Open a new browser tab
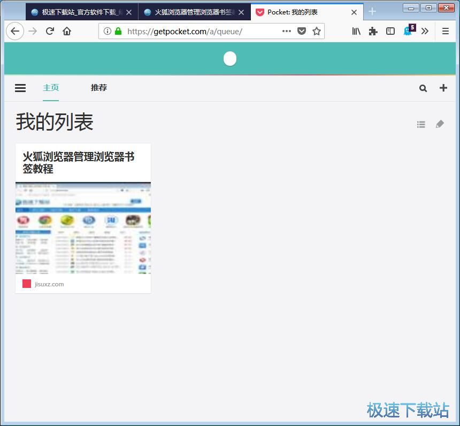 [x=372, y=12]
